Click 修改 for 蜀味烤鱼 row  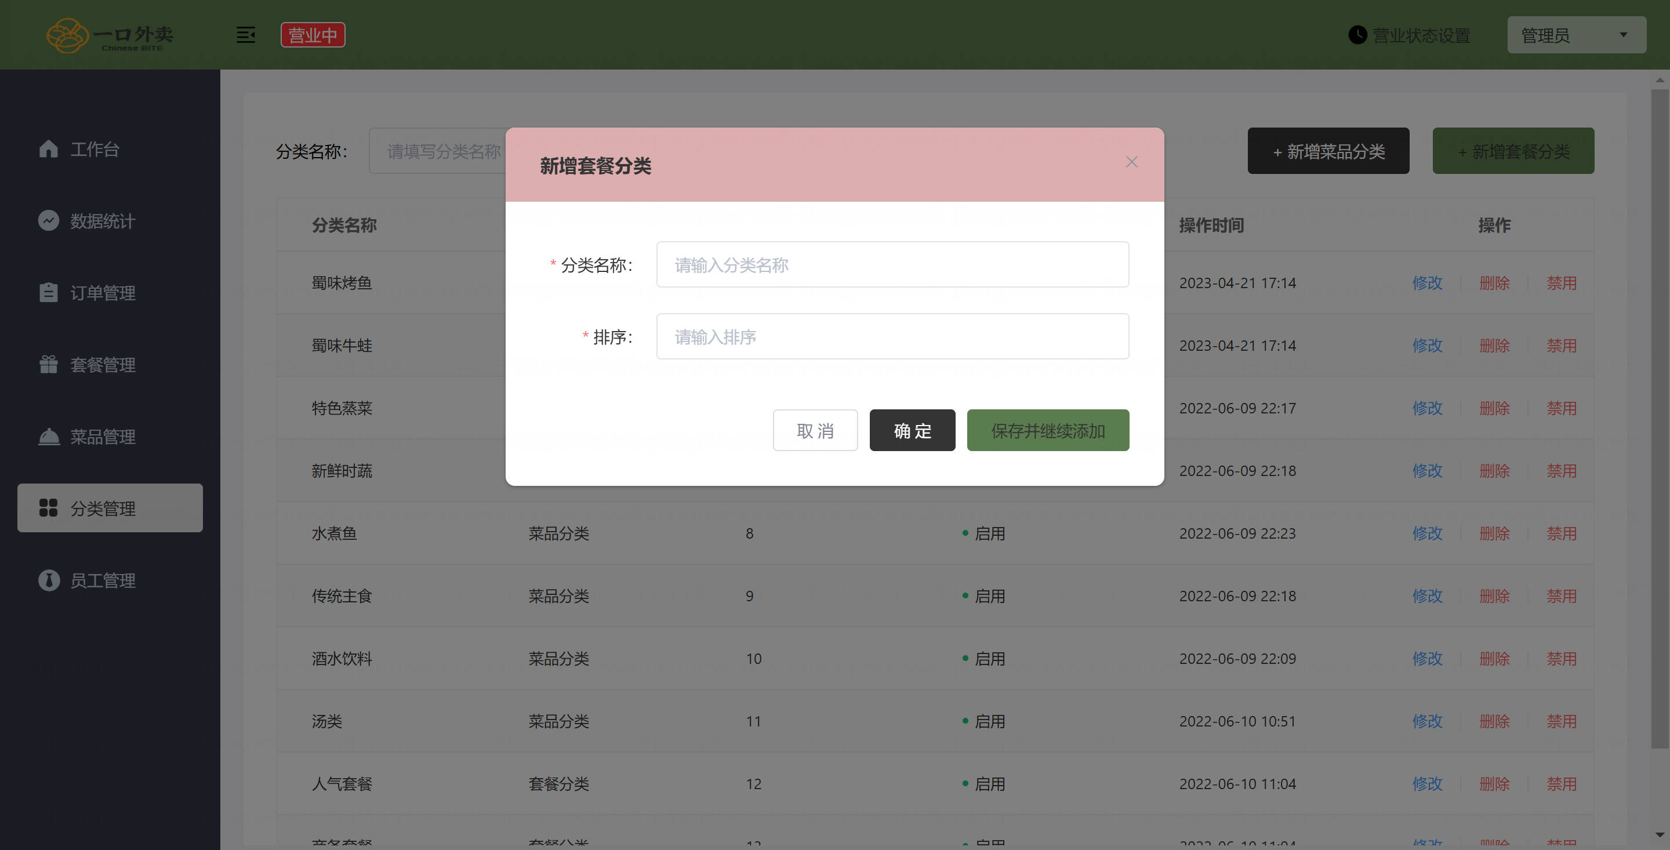pyautogui.click(x=1427, y=283)
